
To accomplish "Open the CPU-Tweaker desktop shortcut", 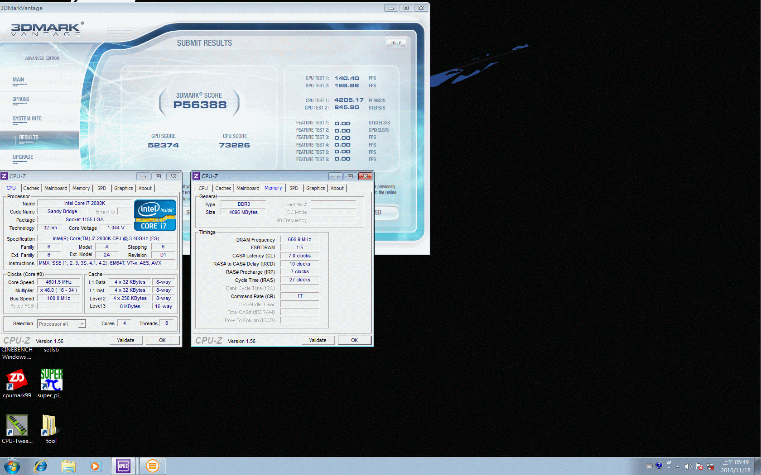I will pos(17,429).
